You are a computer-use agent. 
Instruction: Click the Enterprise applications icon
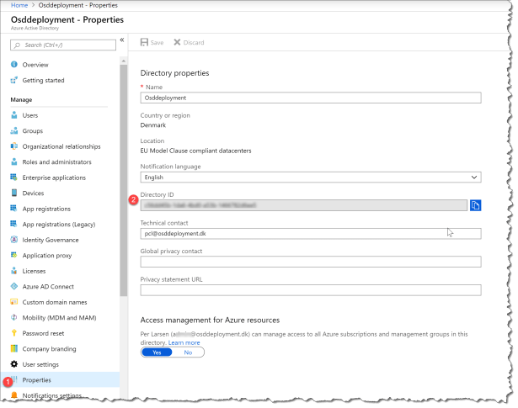click(x=14, y=178)
